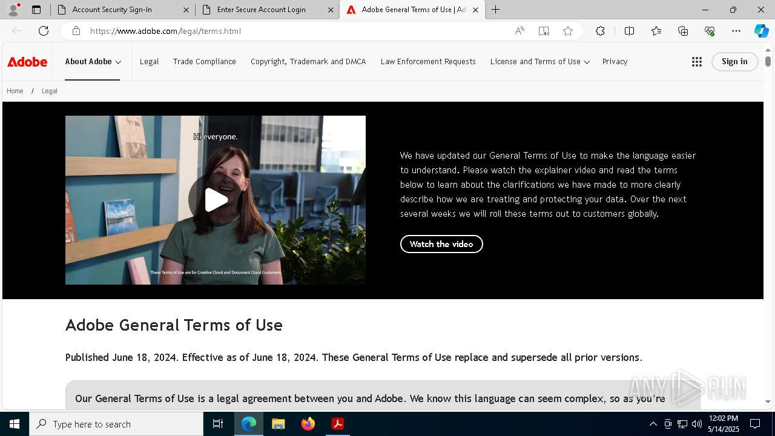The height and width of the screenshot is (436, 775).
Task: Open Task View on the taskbar
Action: (x=218, y=424)
